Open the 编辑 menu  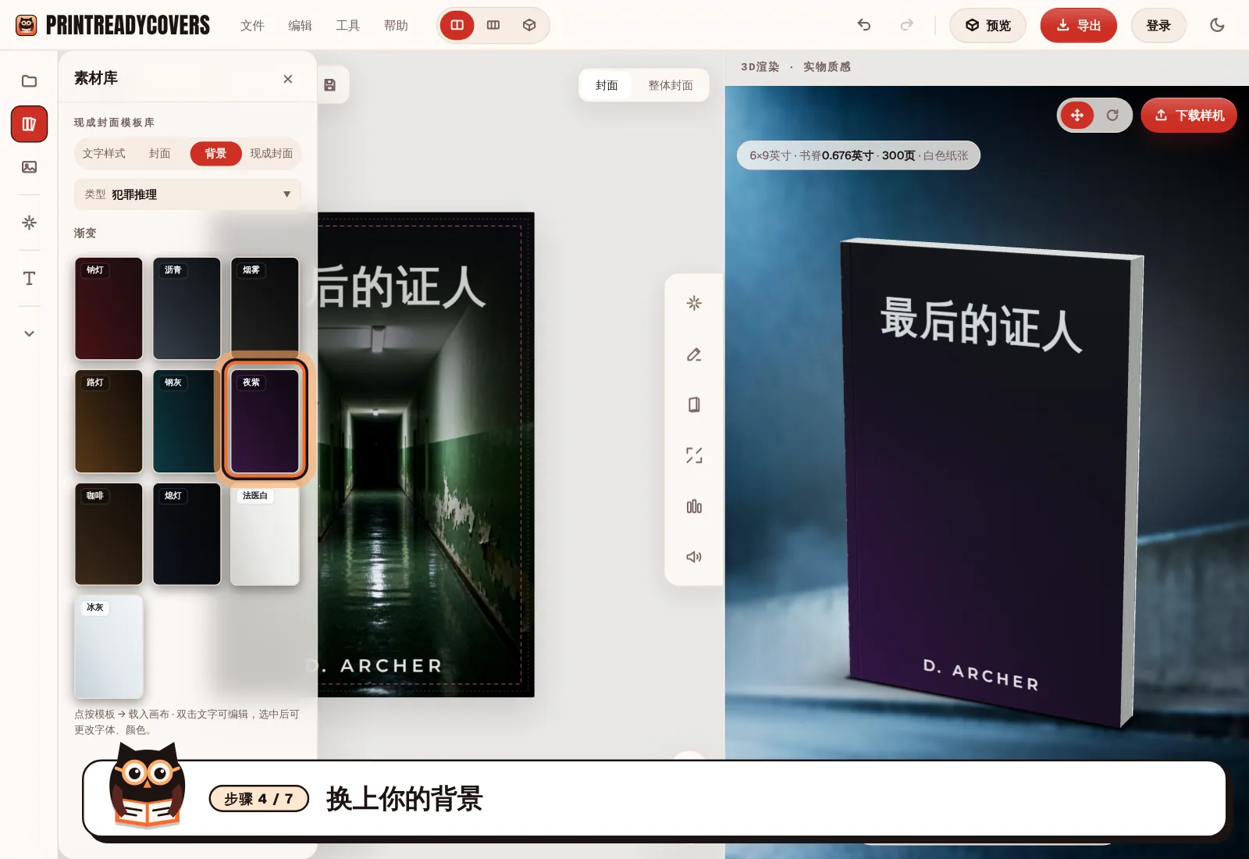(300, 26)
